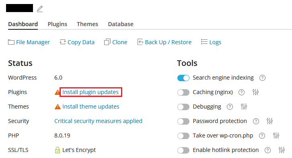Open the Database tab

[121, 24]
